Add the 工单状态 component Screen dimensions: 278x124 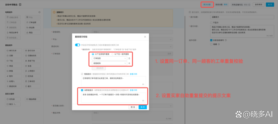pyautogui.click(x=32, y=81)
